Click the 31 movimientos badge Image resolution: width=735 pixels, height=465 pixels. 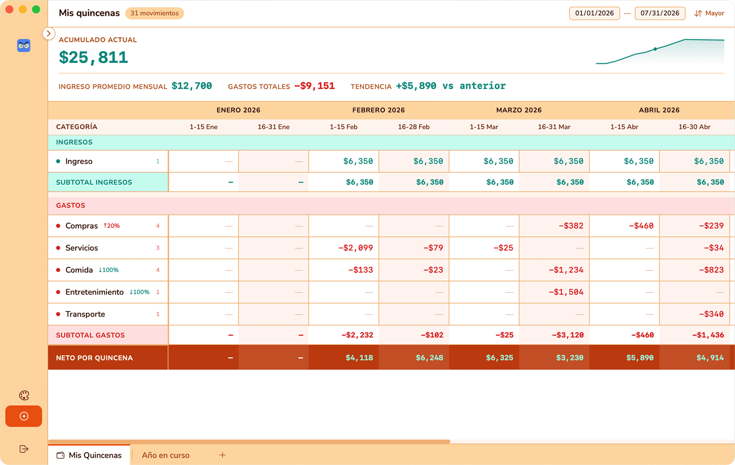(x=154, y=13)
